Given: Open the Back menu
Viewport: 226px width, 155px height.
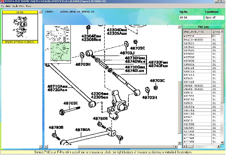Looking at the screenshot, I should [15, 6].
